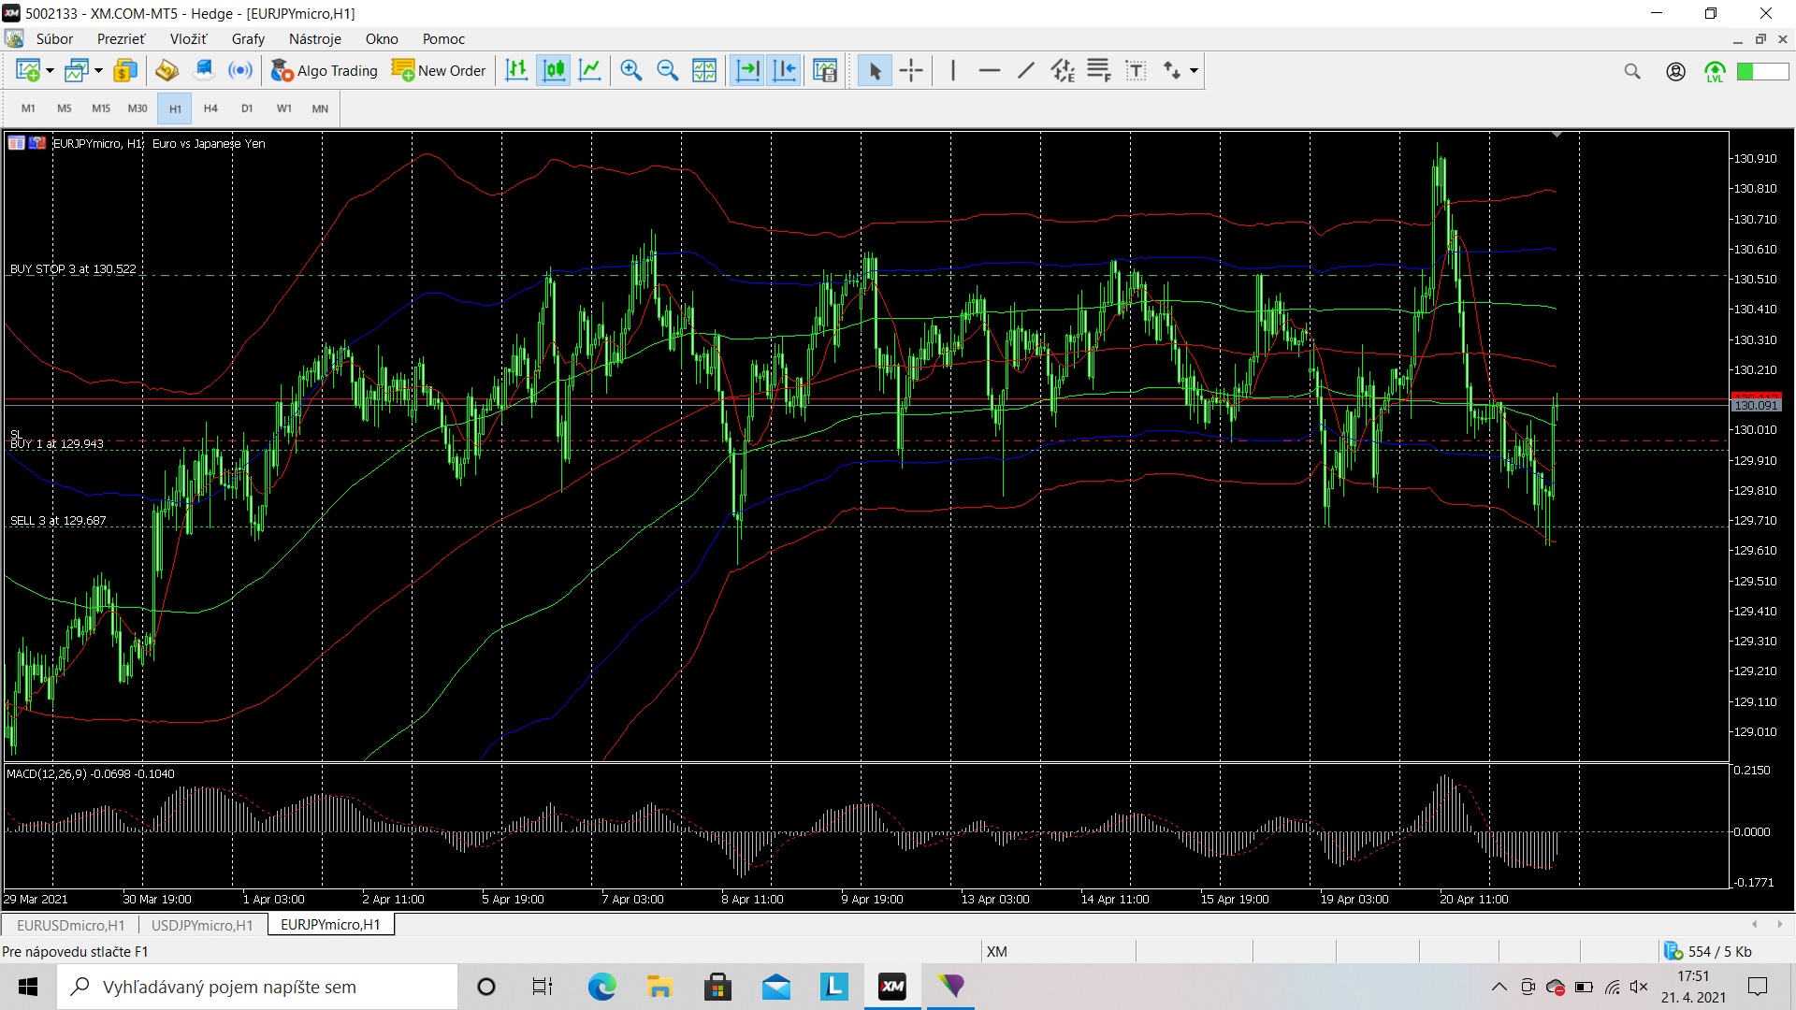Draw a horizontal line tool
Screen dimensions: 1796x1010
point(989,70)
